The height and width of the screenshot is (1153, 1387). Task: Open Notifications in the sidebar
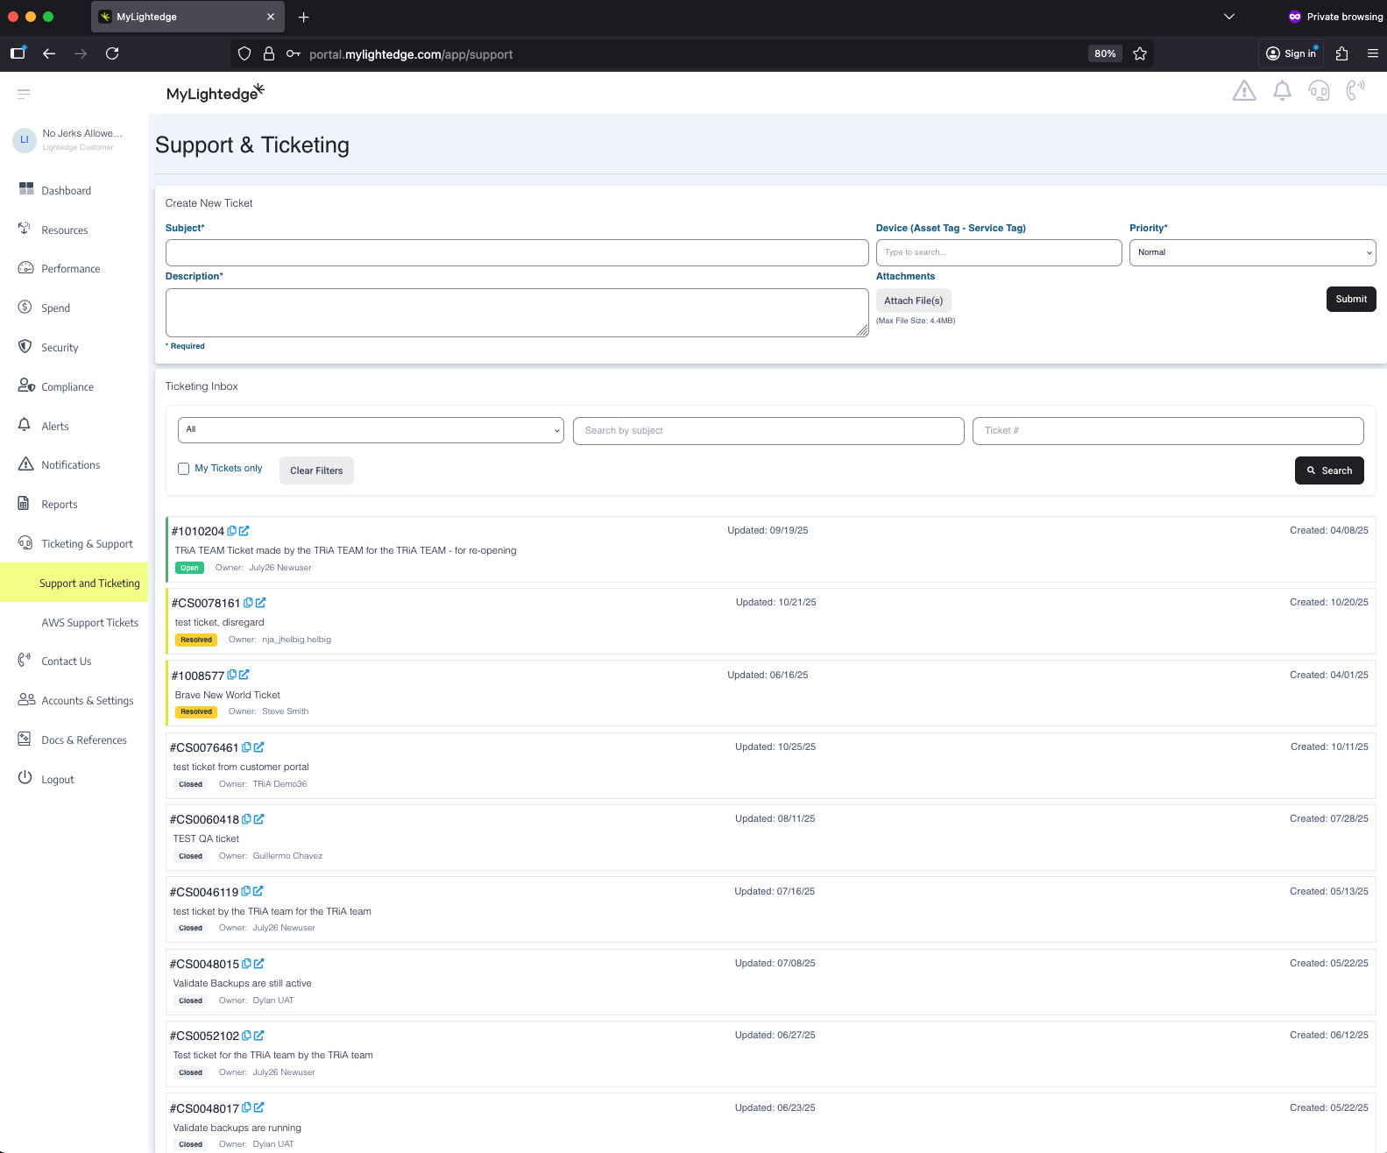click(x=70, y=465)
